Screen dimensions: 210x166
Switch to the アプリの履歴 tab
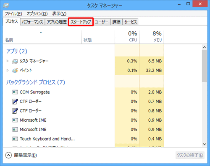point(57,22)
